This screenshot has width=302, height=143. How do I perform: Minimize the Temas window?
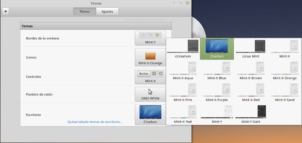[x=174, y=3]
